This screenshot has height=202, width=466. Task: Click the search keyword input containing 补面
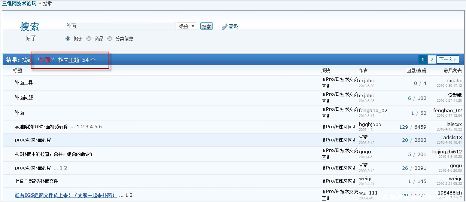[121, 26]
